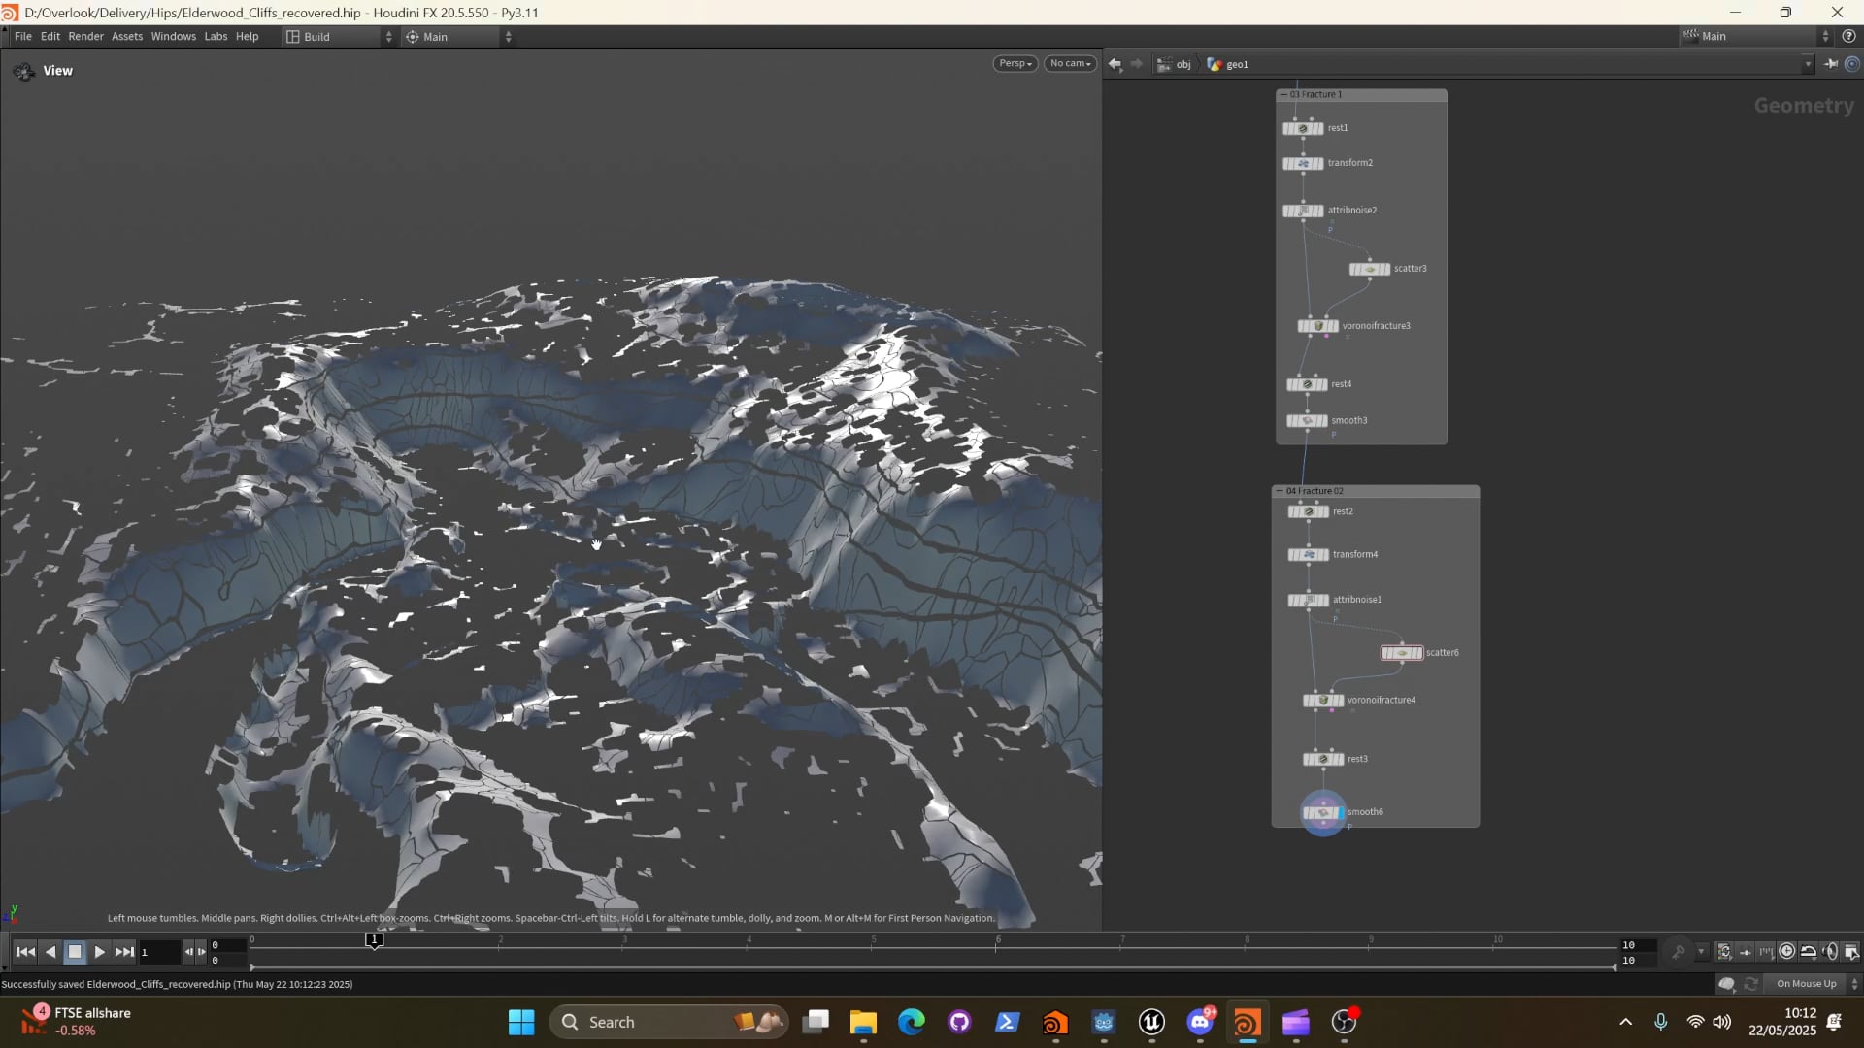Image resolution: width=1864 pixels, height=1048 pixels.
Task: Click the Real Time playback toggle clock icon
Action: [1787, 952]
